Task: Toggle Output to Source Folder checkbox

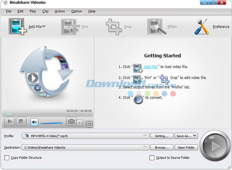Action: [x=152, y=158]
